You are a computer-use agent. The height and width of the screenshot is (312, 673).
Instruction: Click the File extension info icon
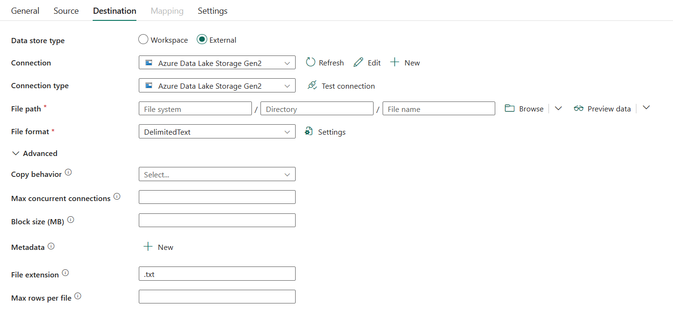pyautogui.click(x=66, y=273)
